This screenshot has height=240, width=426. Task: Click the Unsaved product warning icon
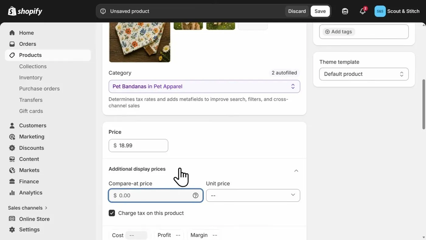tap(103, 11)
